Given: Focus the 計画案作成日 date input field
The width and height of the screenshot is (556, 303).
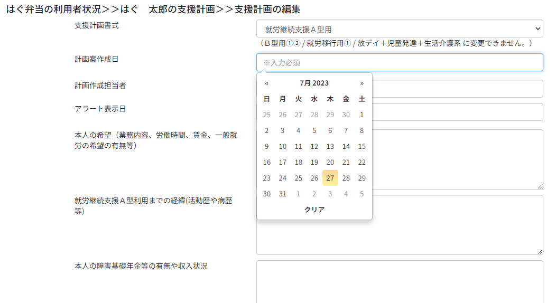Looking at the screenshot, I should tap(400, 63).
